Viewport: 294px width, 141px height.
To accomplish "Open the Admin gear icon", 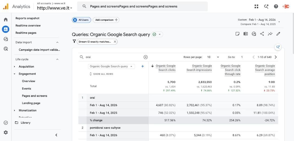I will click(x=6, y=132).
